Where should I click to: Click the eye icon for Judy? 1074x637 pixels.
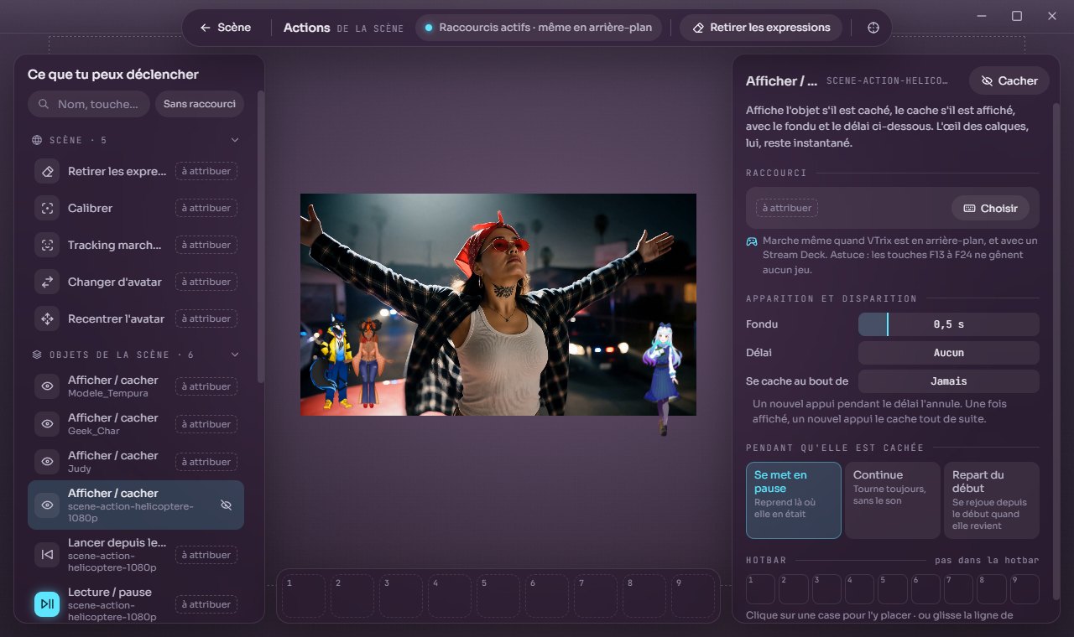(48, 462)
